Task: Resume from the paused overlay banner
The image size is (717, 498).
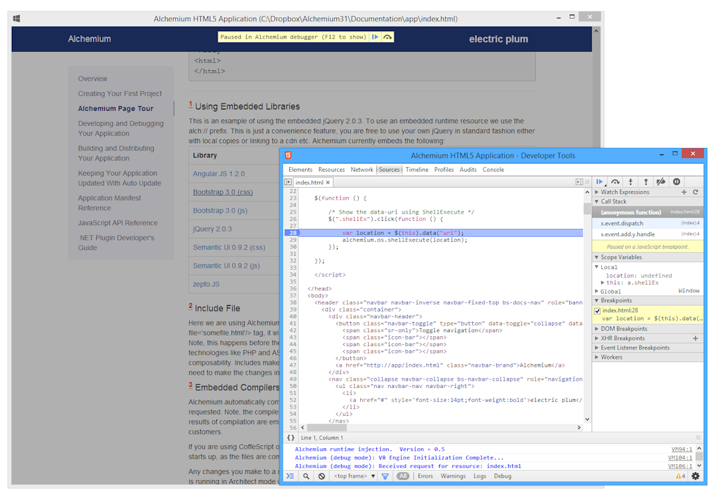Action: 375,37
